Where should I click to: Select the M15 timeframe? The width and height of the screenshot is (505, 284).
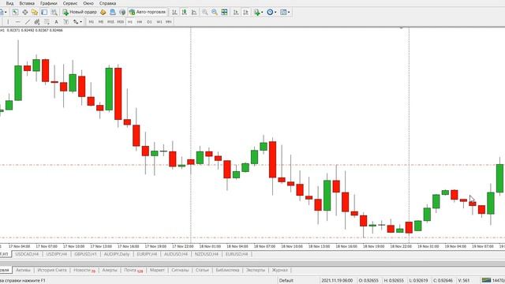pos(110,22)
